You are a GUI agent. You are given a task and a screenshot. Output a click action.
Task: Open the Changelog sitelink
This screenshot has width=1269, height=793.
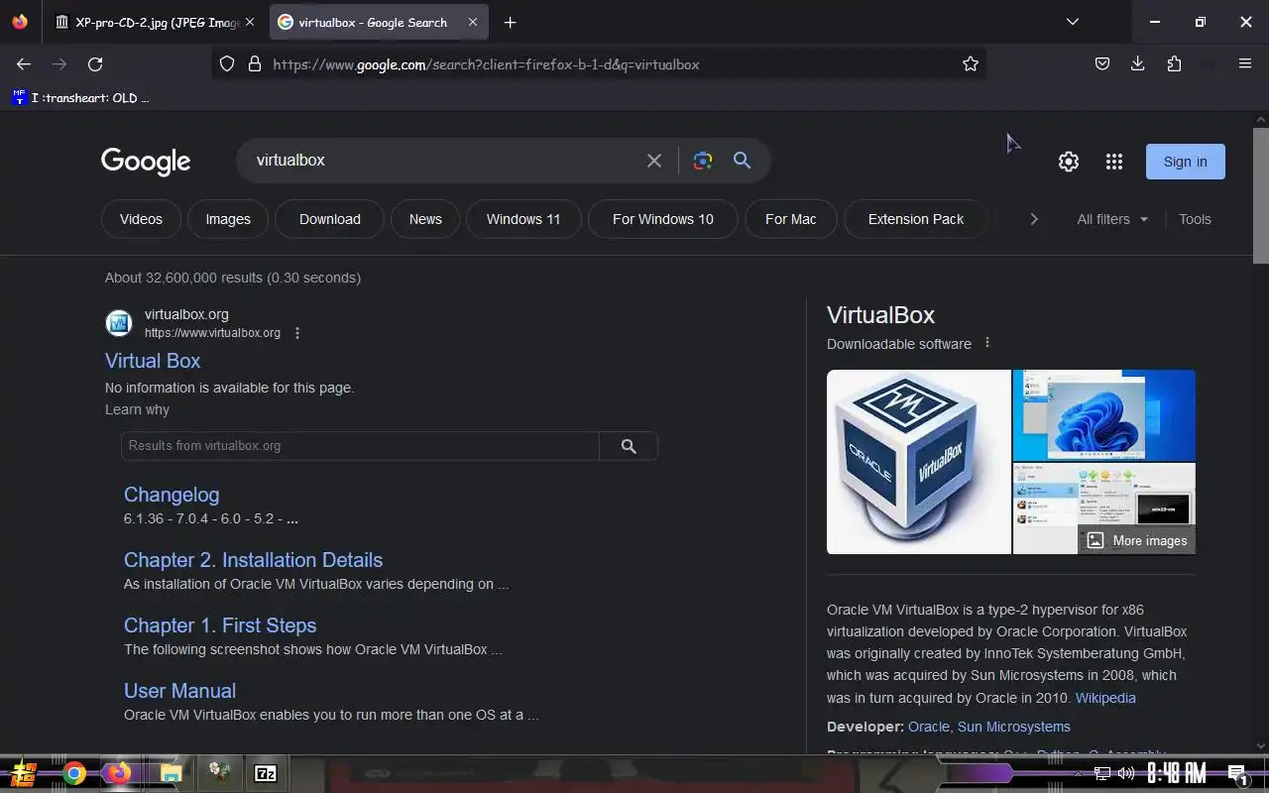(x=172, y=495)
